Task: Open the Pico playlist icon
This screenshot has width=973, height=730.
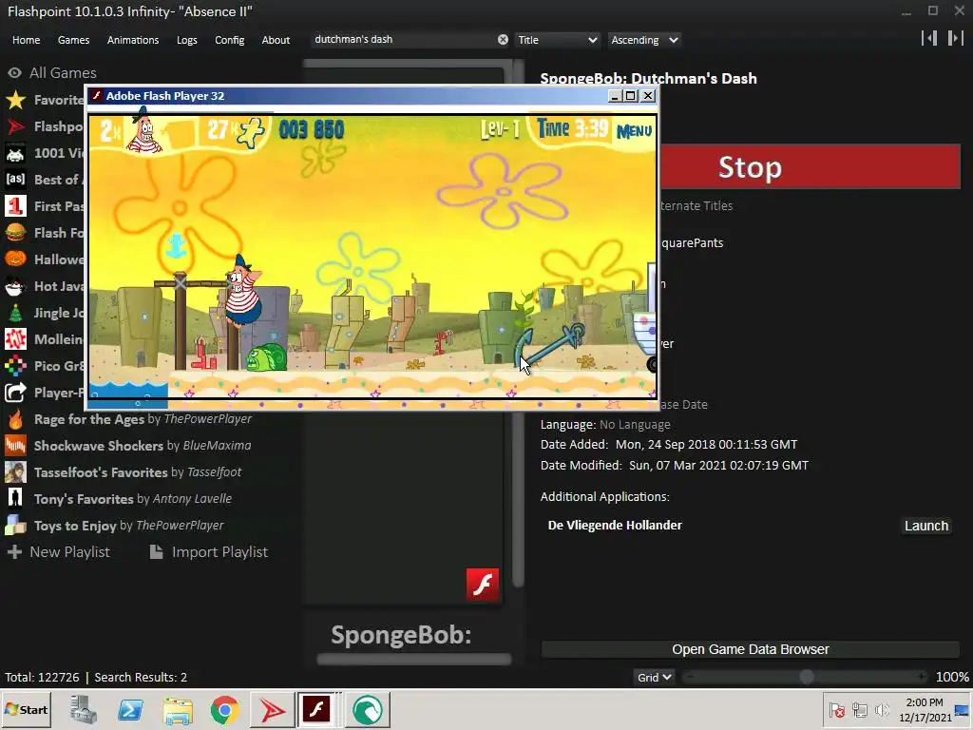Action: click(x=15, y=366)
